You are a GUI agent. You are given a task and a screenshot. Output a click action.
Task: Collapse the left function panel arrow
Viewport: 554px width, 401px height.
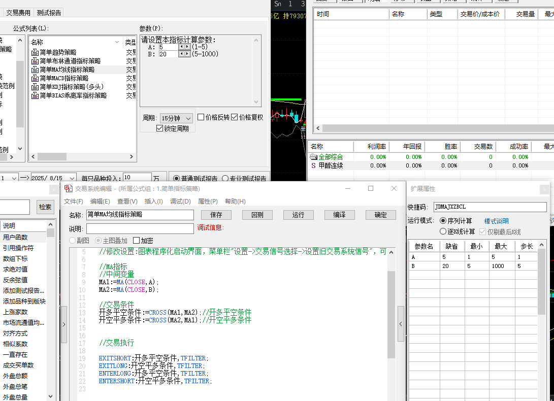(64, 324)
